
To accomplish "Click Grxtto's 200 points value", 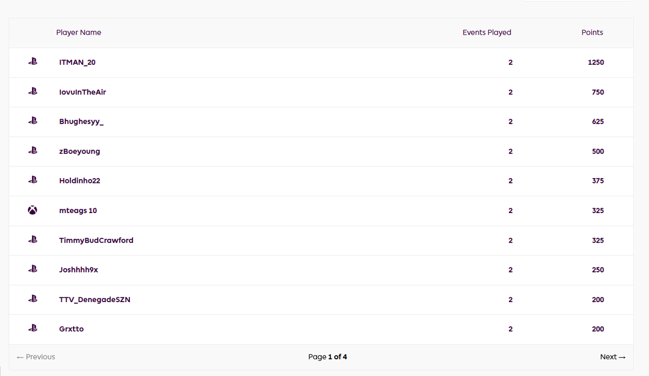I will point(598,329).
